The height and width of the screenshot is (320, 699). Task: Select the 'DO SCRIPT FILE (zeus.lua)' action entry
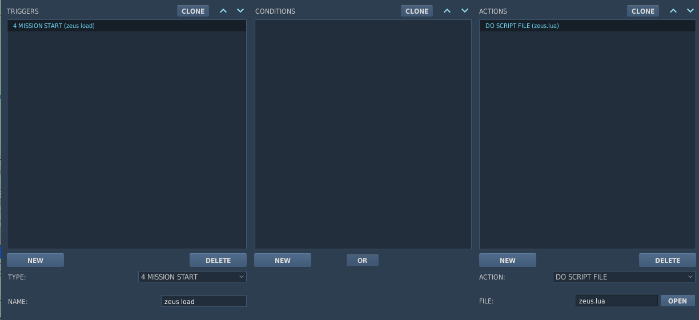point(522,26)
